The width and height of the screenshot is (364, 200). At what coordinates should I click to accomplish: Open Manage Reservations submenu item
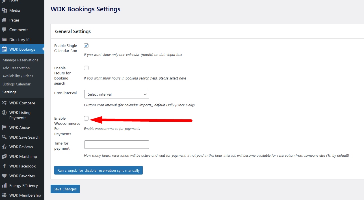click(20, 60)
